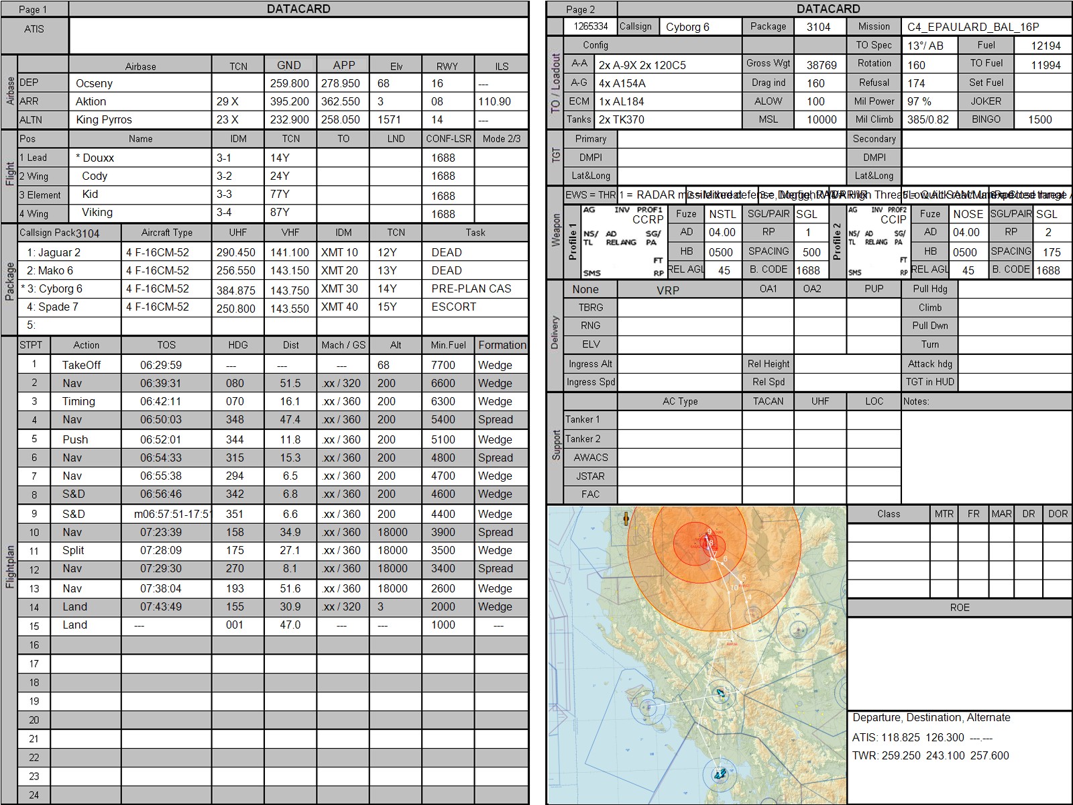The width and height of the screenshot is (1073, 805).
Task: Click the empty ATIS text field
Action: pyautogui.click(x=298, y=36)
